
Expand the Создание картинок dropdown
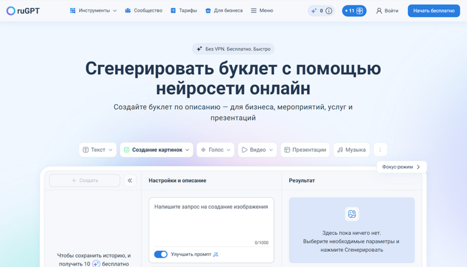[157, 150]
